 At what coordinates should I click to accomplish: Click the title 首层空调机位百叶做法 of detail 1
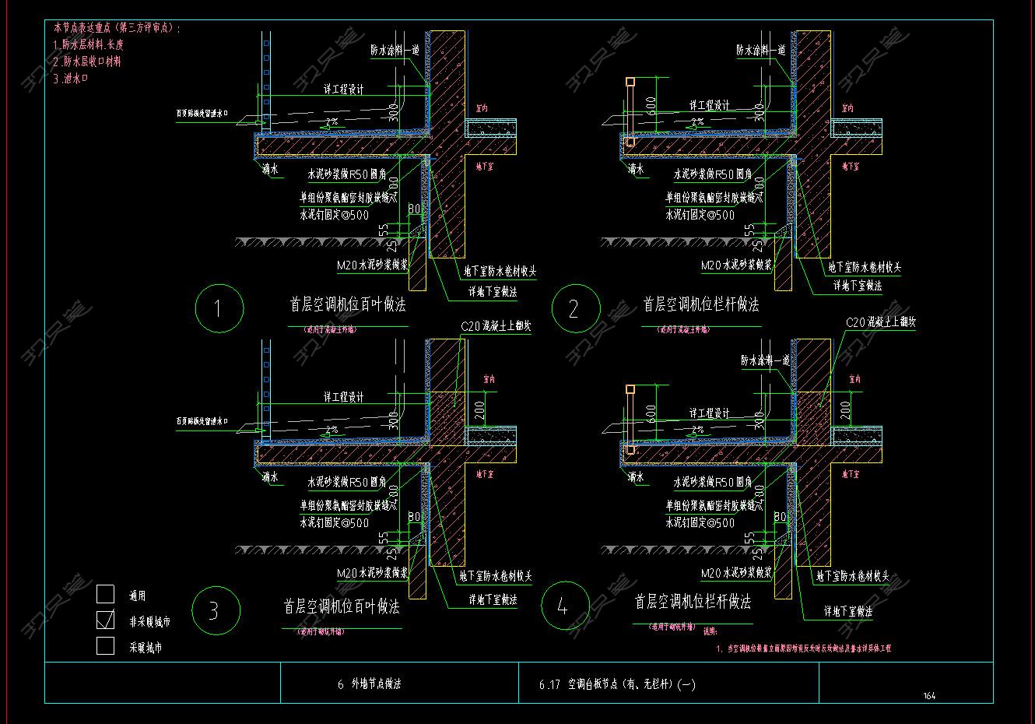[x=348, y=304]
